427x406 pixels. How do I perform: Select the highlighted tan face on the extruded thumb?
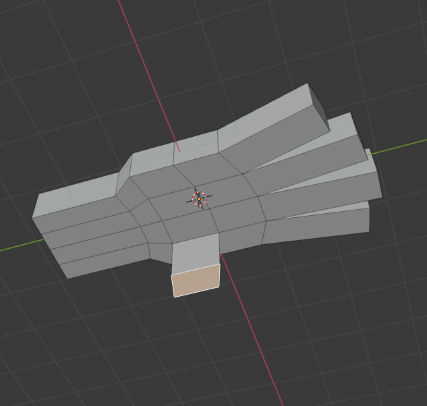coord(196,281)
